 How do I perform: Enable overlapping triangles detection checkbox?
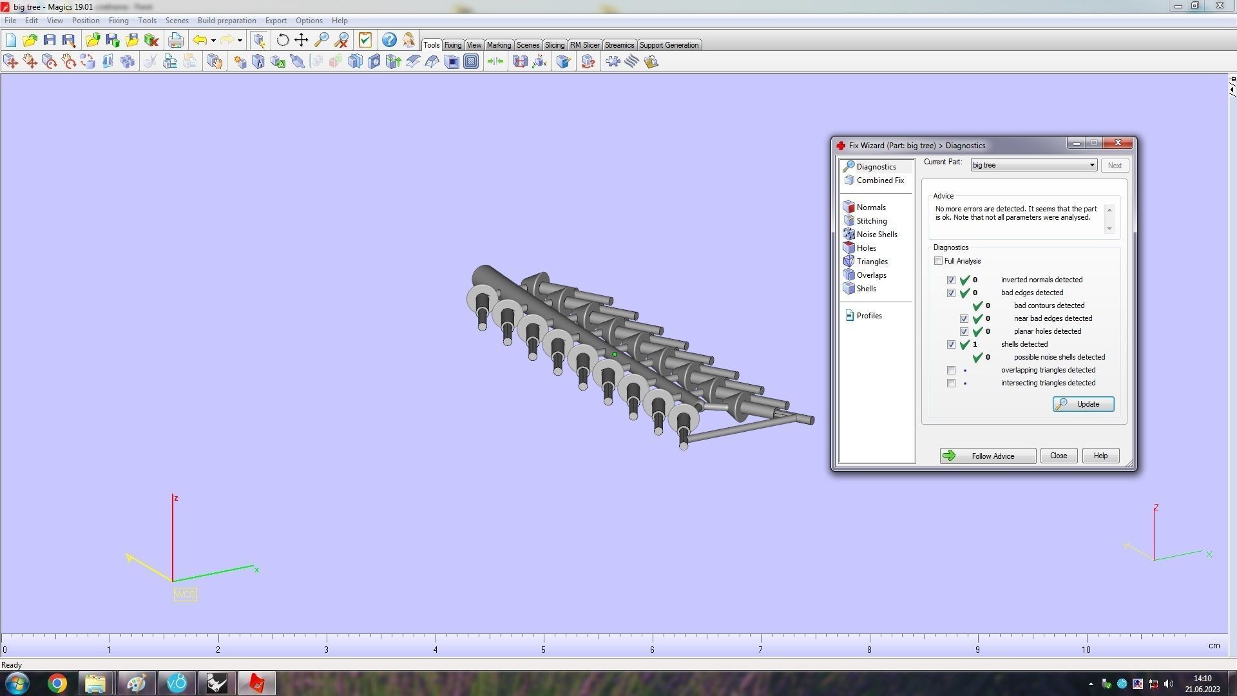(x=951, y=371)
